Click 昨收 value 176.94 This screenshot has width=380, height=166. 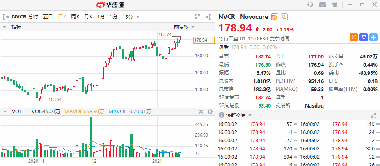pyautogui.click(x=316, y=65)
